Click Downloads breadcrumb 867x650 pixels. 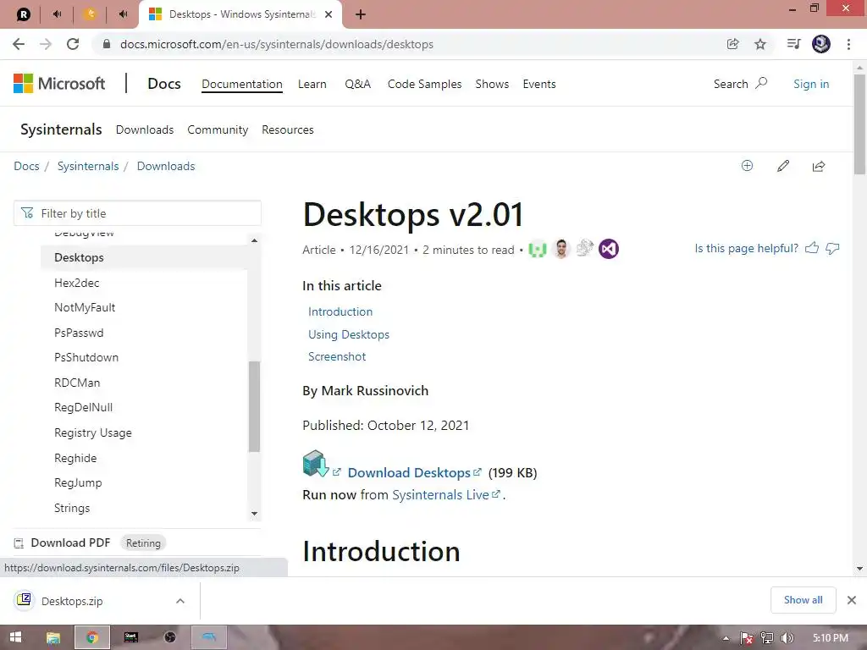click(166, 167)
